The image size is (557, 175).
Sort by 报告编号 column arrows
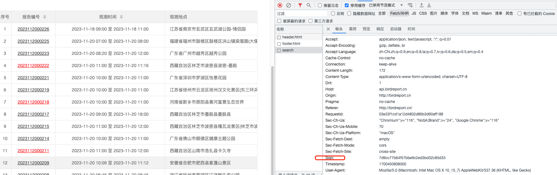[x=45, y=17]
